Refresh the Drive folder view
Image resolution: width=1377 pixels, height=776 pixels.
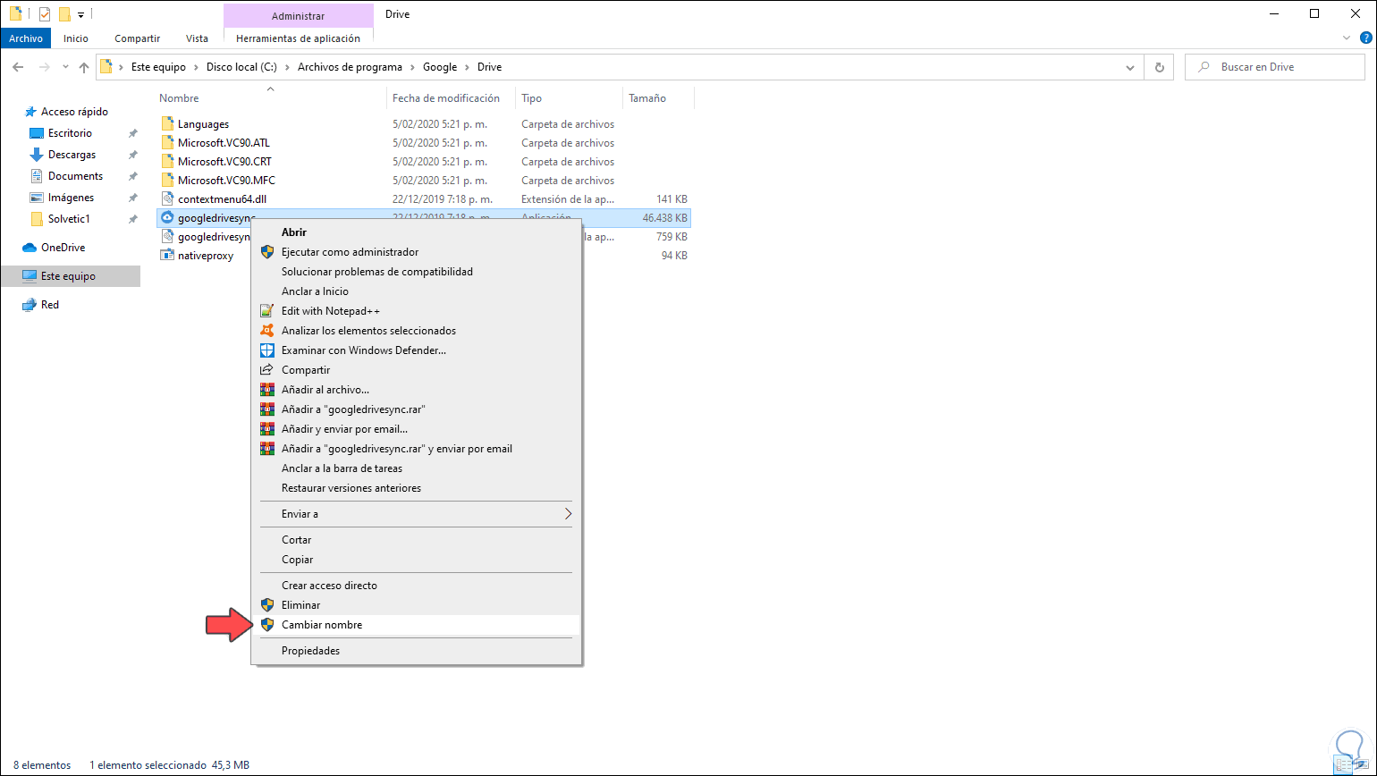(x=1160, y=67)
